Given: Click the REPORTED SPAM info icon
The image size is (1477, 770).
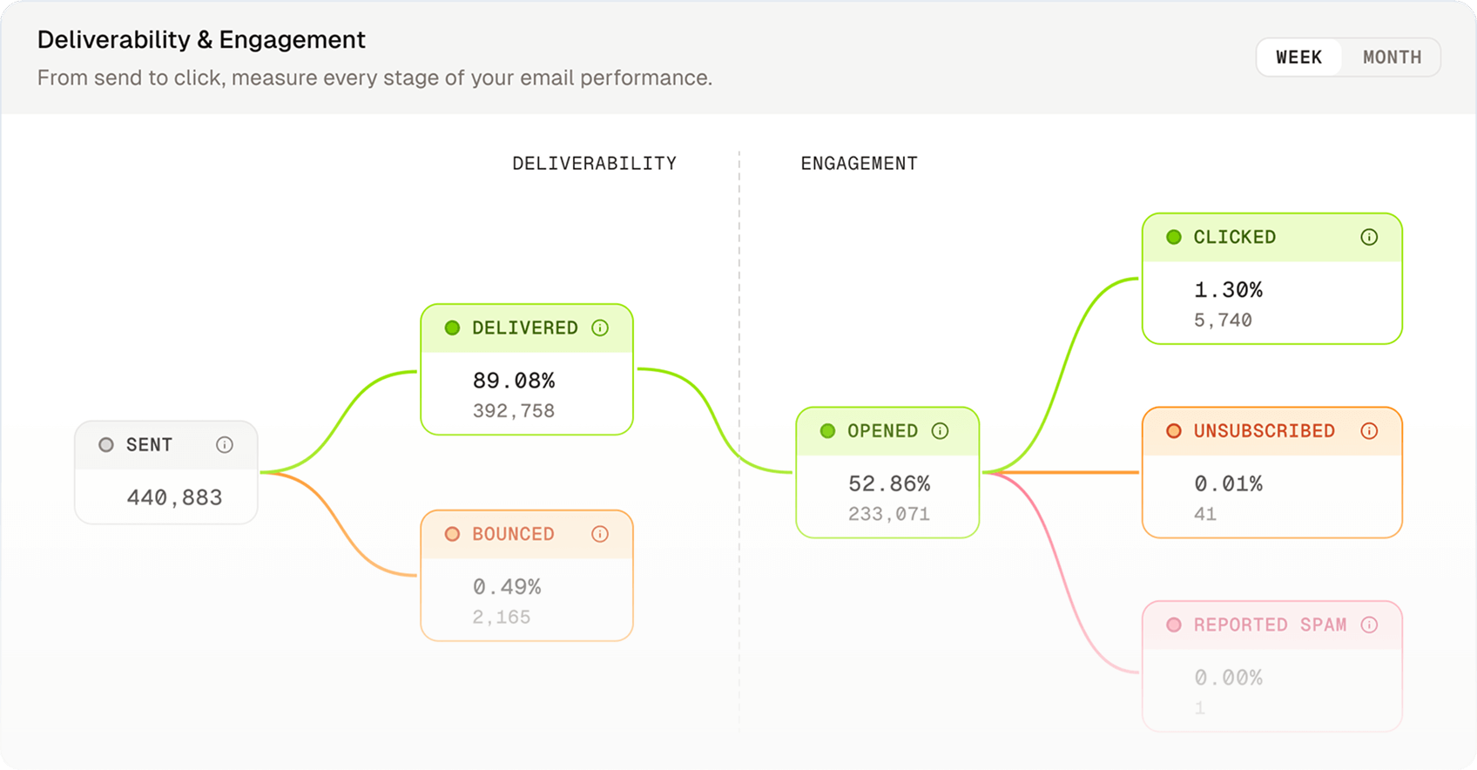Looking at the screenshot, I should [x=1371, y=625].
